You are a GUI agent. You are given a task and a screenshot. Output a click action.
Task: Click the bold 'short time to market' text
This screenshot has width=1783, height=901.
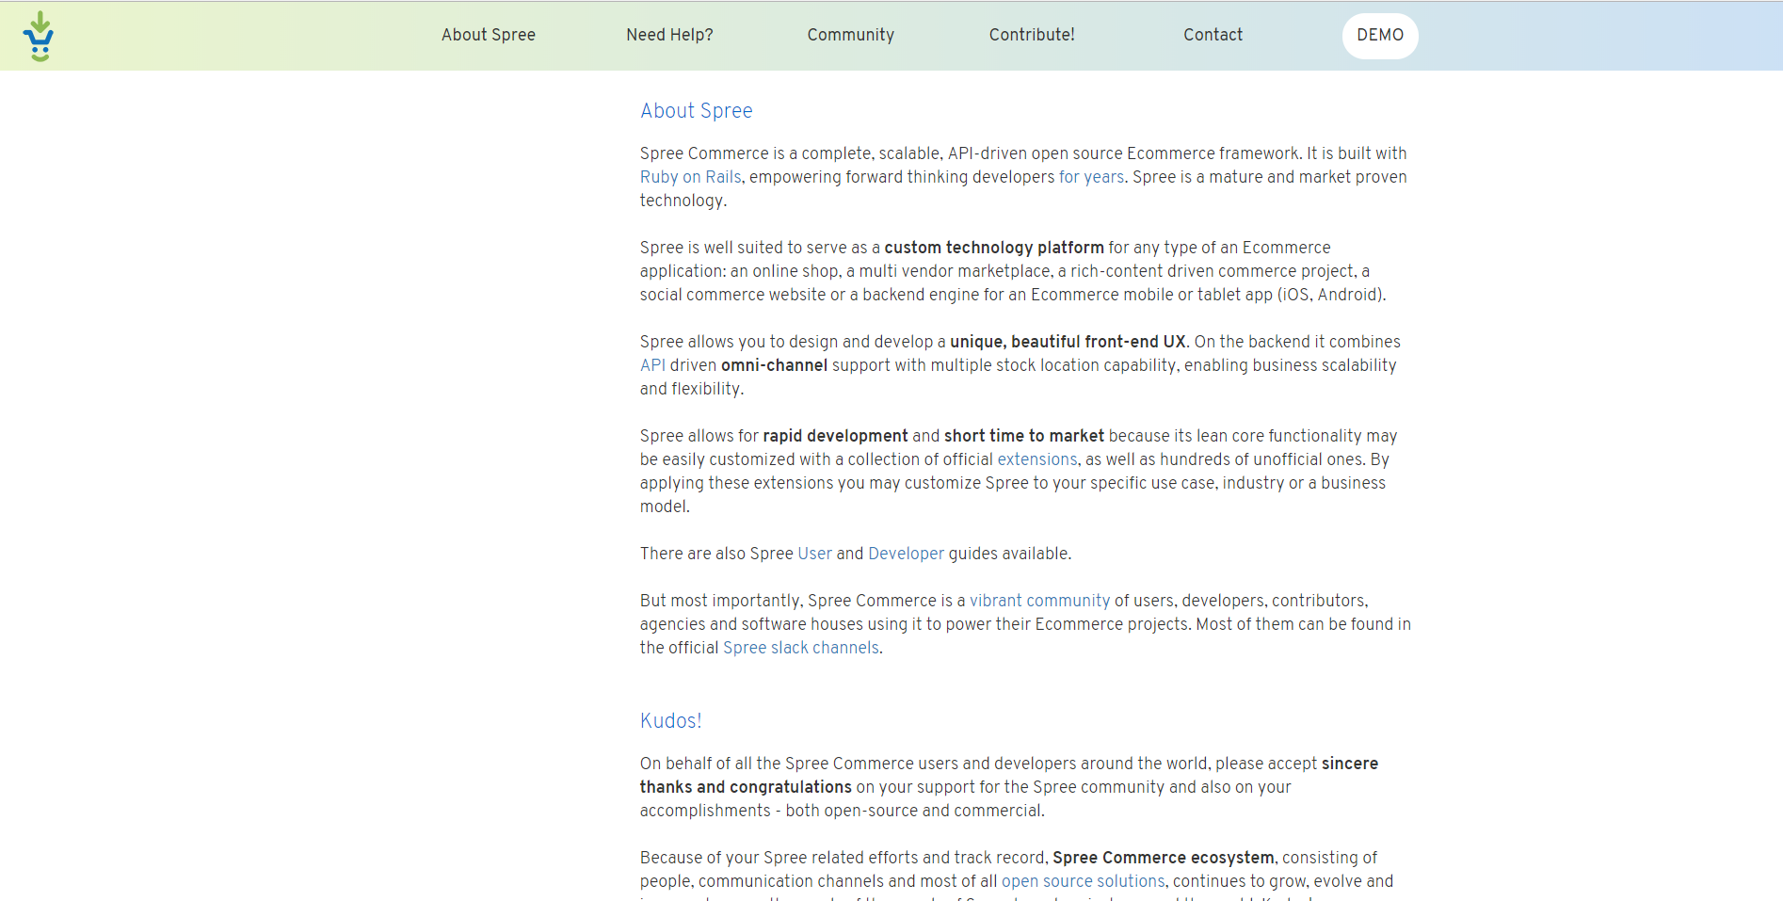pos(1024,436)
